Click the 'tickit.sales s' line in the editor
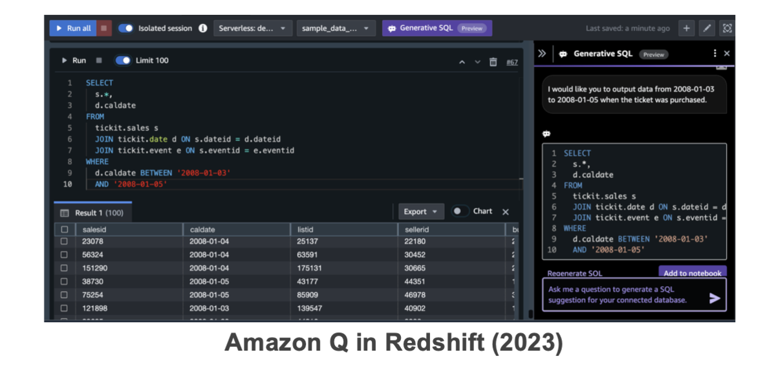 126,128
